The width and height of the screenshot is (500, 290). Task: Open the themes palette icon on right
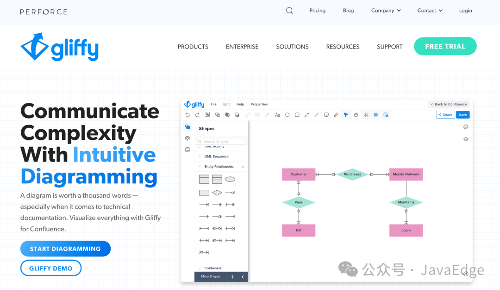[466, 127]
